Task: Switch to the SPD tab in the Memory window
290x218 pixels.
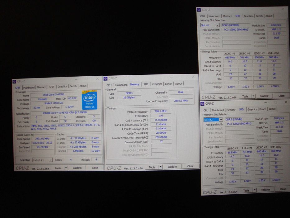Action: [146, 84]
